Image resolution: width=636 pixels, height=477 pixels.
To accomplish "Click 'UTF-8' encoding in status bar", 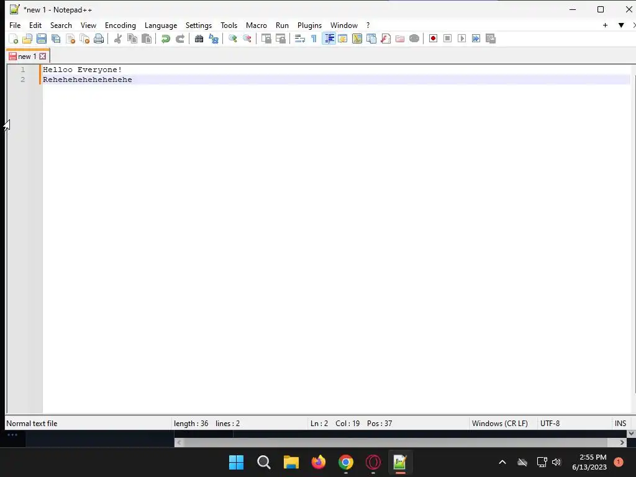I will point(550,424).
